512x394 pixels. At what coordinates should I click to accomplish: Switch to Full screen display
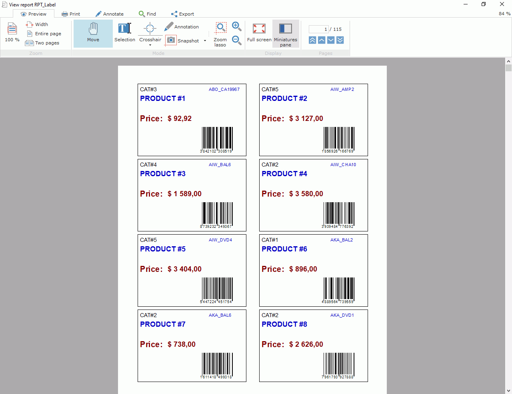coord(259,32)
